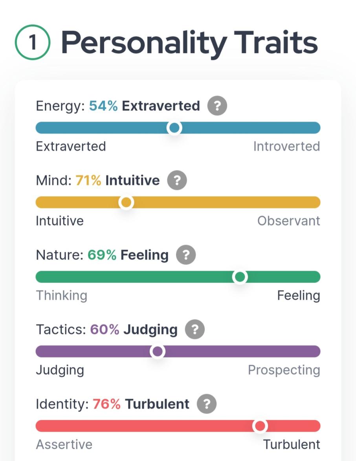356x461 pixels.
Task: Click the Assertive label under Identity bar
Action: tap(64, 444)
